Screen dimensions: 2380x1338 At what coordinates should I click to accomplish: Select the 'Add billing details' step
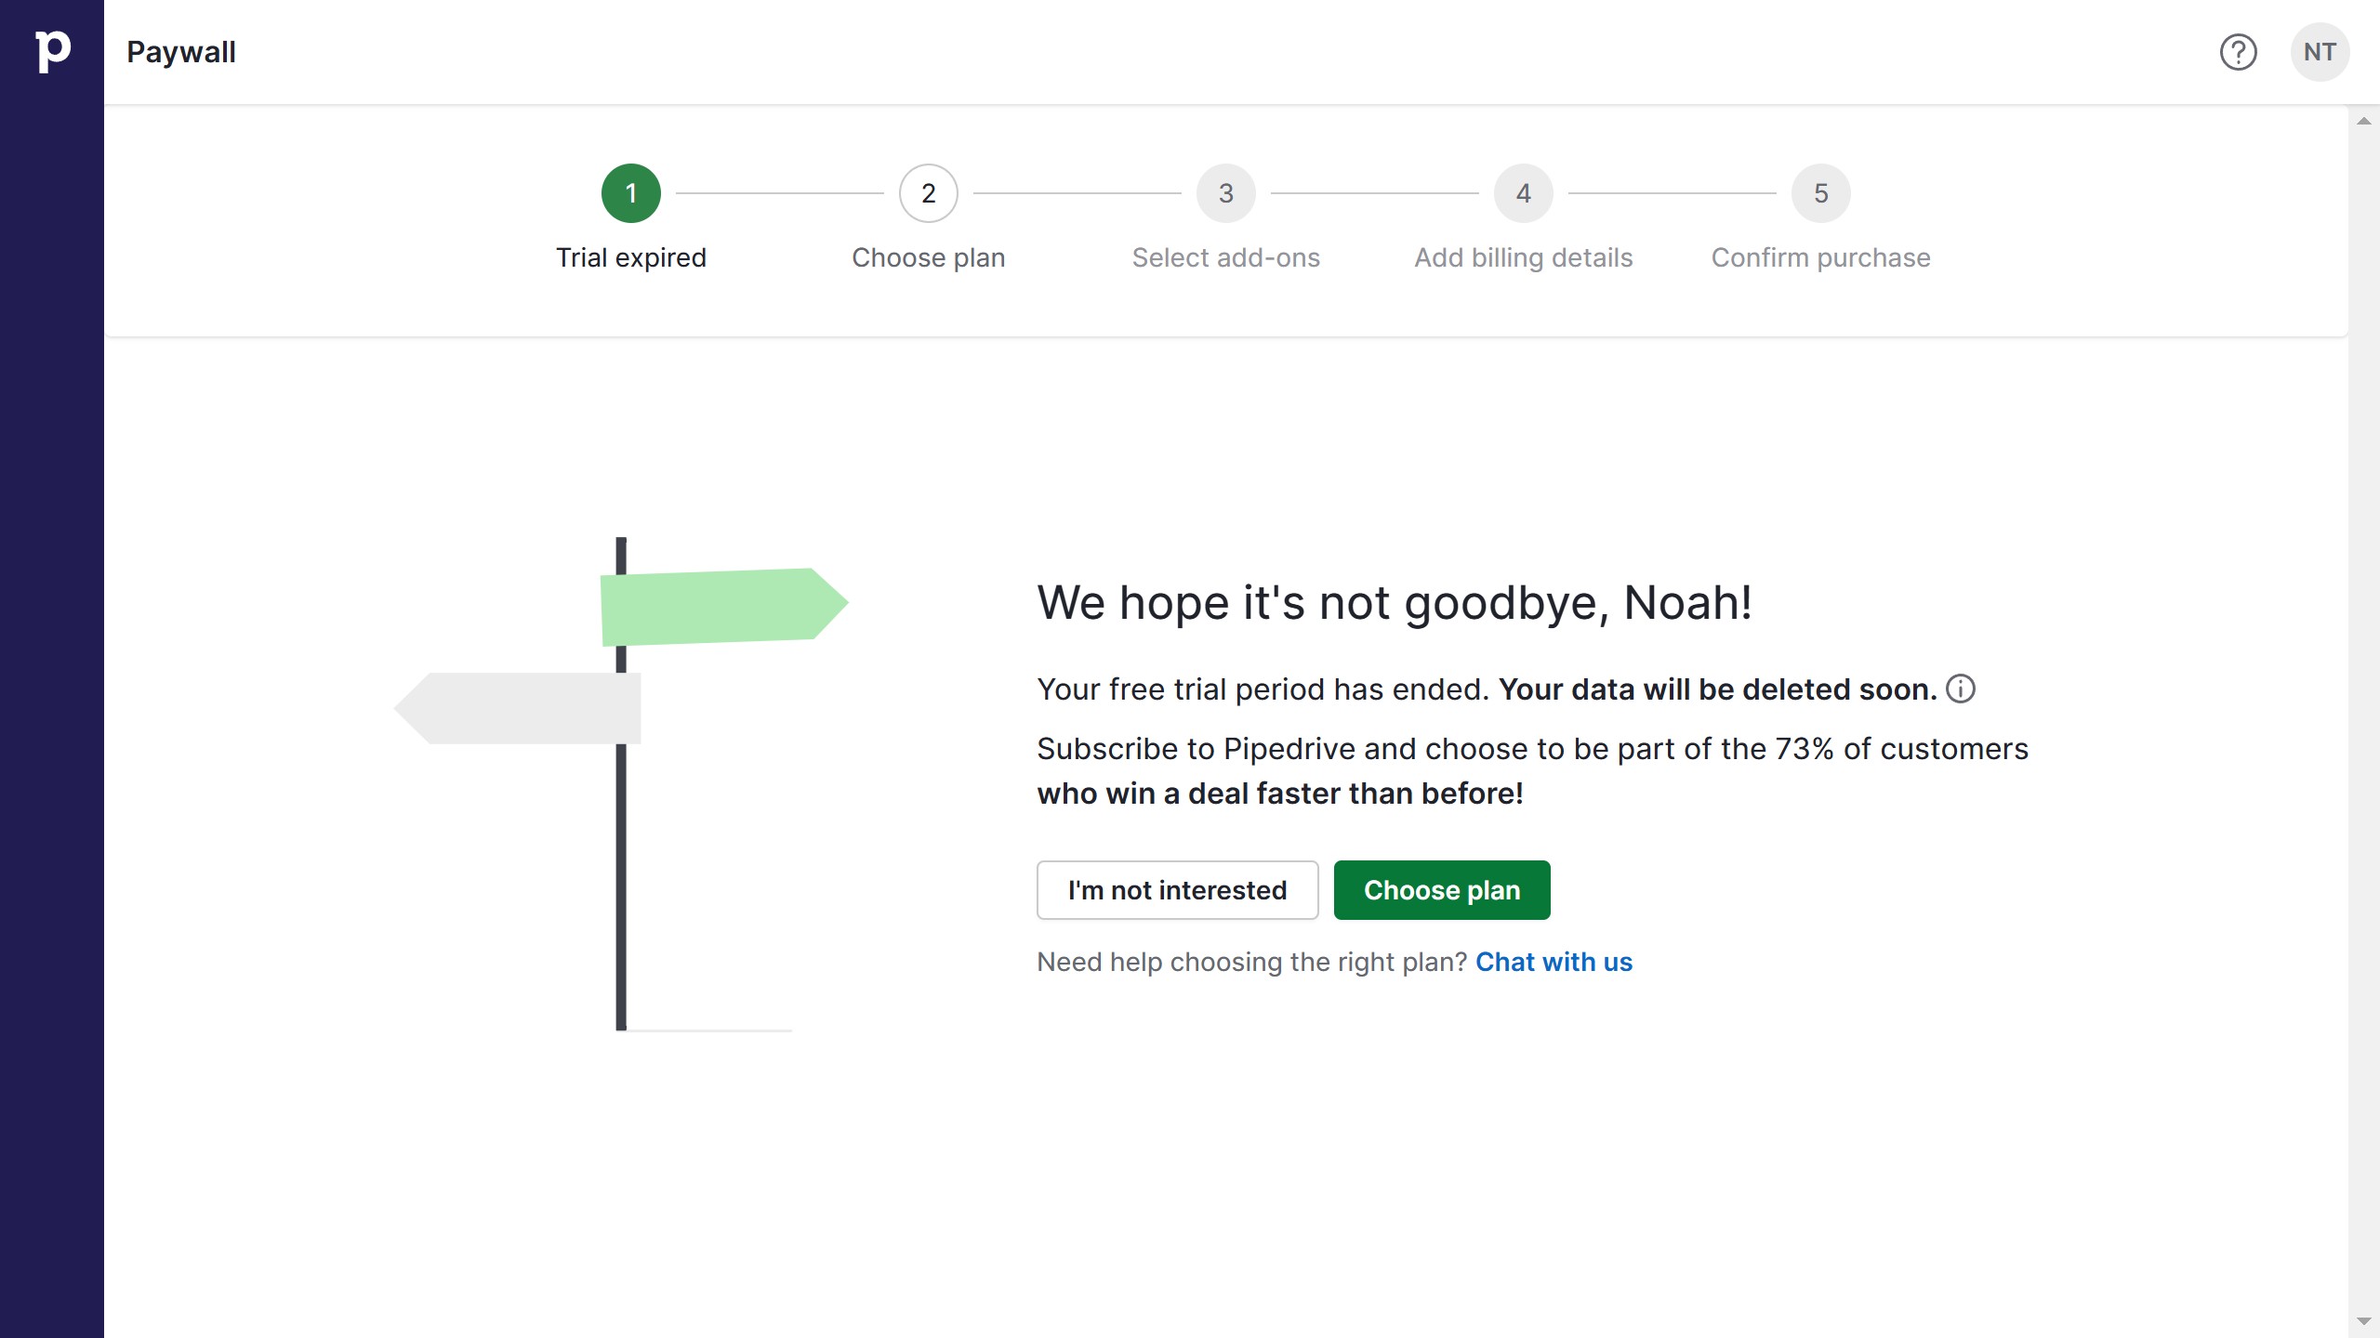[x=1523, y=257]
